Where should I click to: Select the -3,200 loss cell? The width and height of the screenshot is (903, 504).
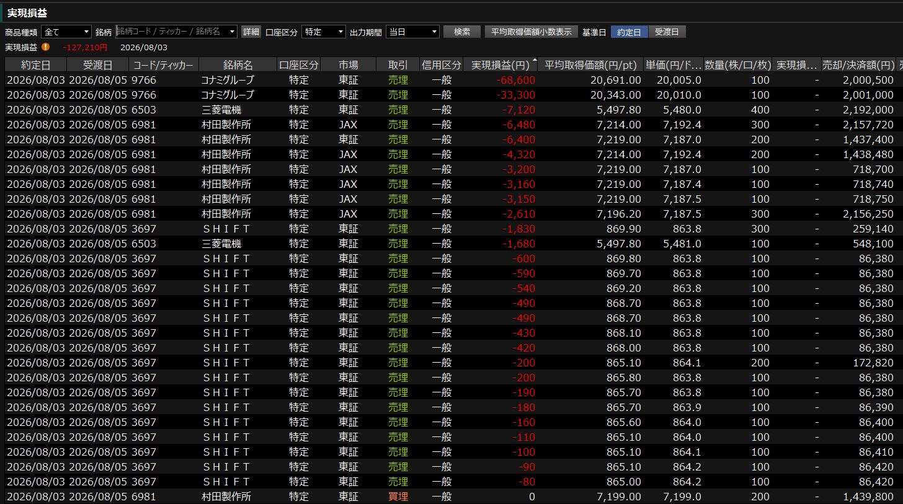point(519,169)
